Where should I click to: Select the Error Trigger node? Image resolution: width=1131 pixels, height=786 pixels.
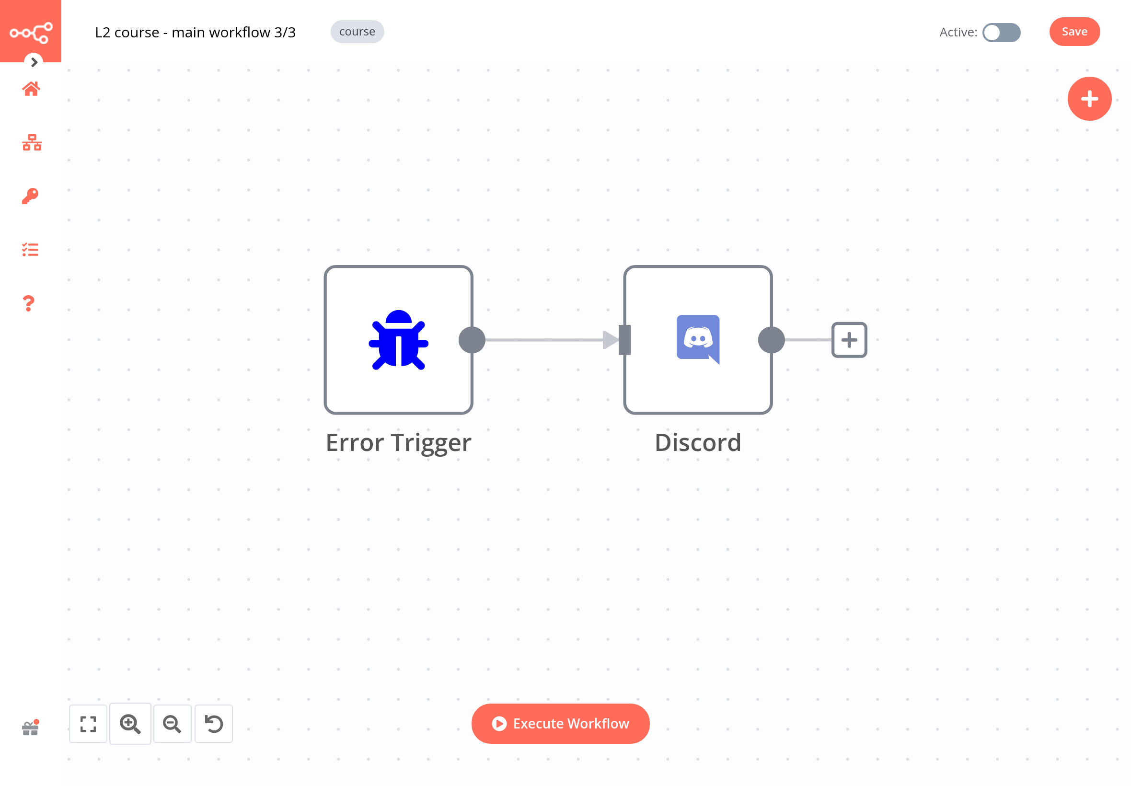tap(398, 340)
